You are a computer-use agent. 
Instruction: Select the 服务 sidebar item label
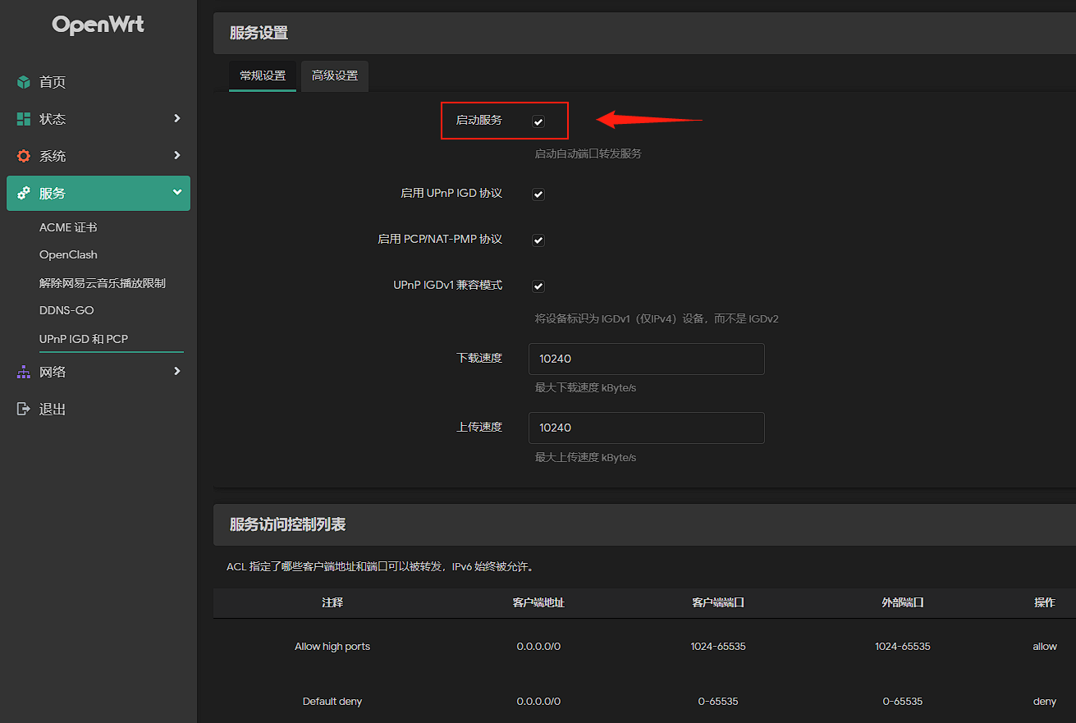click(53, 194)
